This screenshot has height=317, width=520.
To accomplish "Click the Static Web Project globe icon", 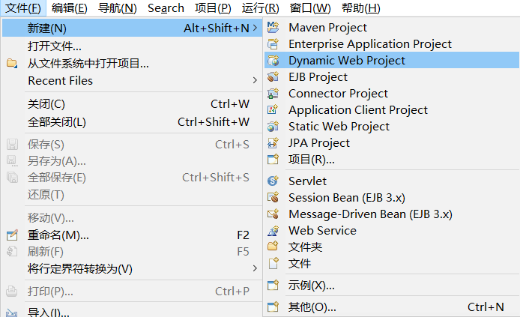I will click(273, 127).
